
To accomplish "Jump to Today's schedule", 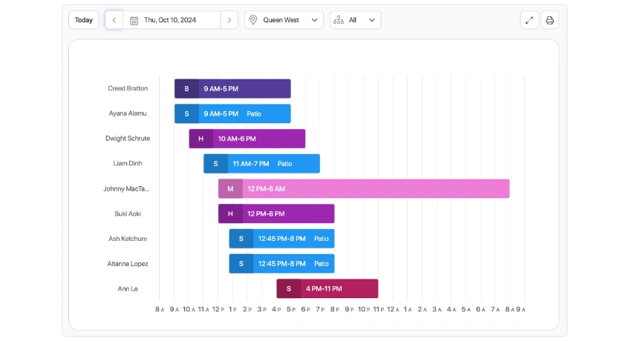I will pyautogui.click(x=84, y=20).
